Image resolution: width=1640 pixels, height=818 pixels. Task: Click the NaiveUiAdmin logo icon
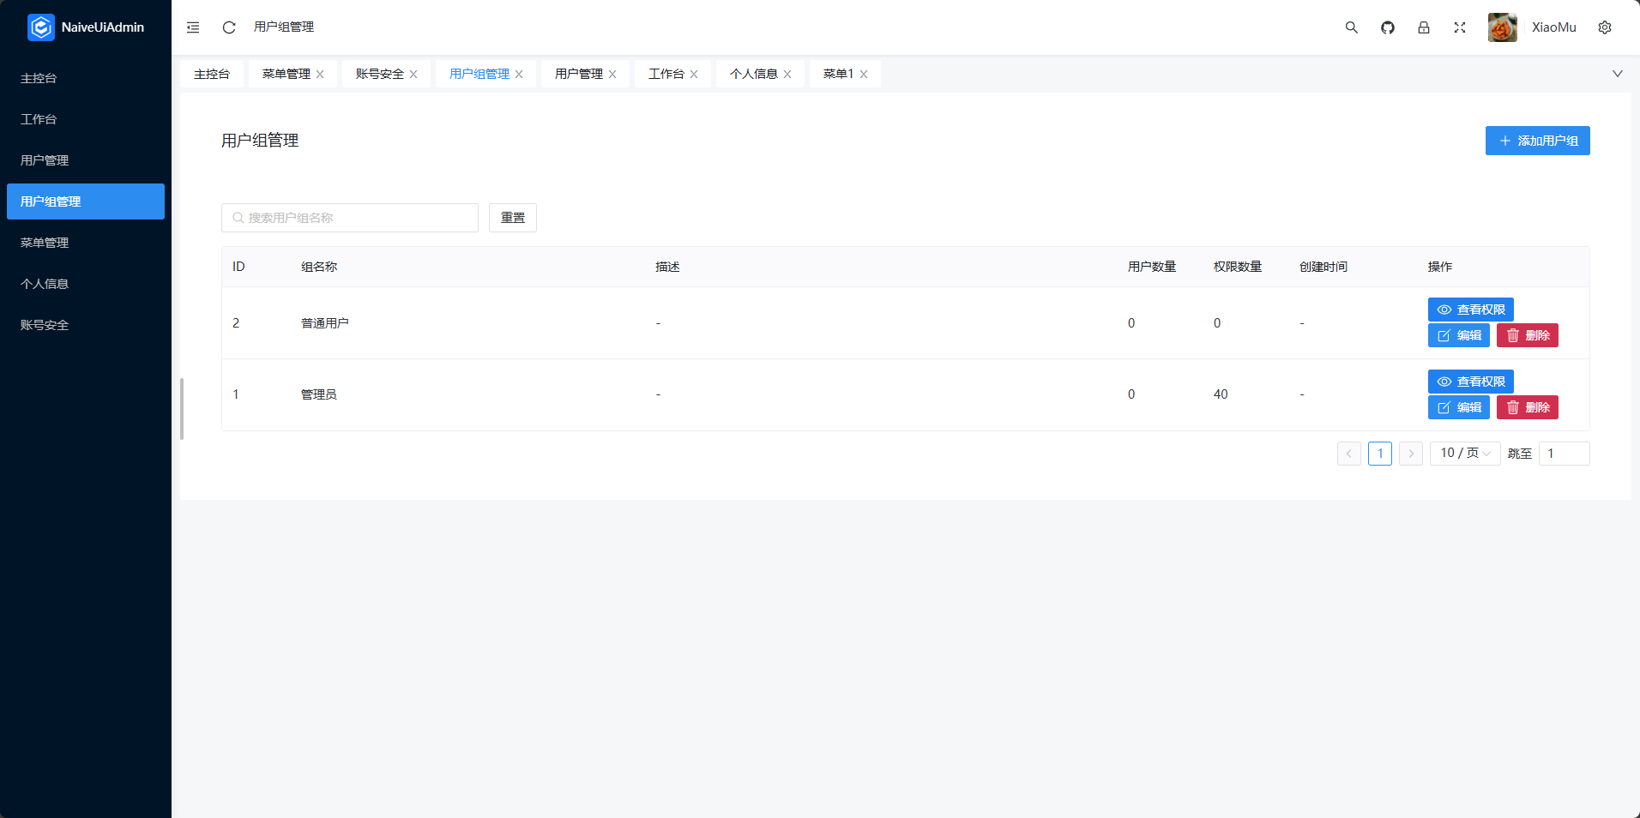pyautogui.click(x=40, y=27)
